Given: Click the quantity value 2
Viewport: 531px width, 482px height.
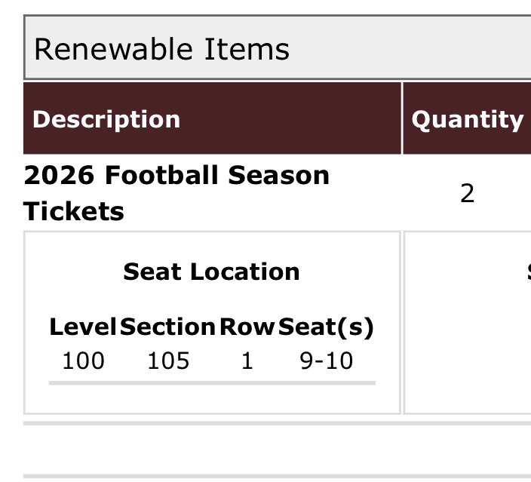Looking at the screenshot, I should (468, 193).
